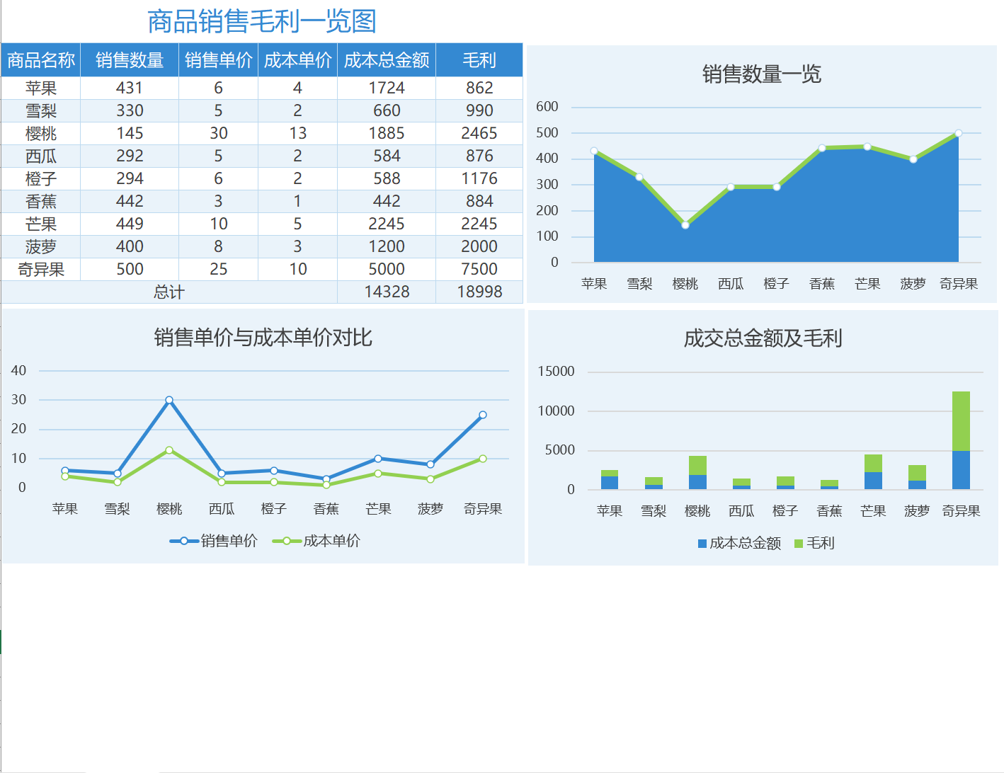Select 橙子 profit value 1176
Image resolution: width=1004 pixels, height=773 pixels.
click(x=479, y=178)
